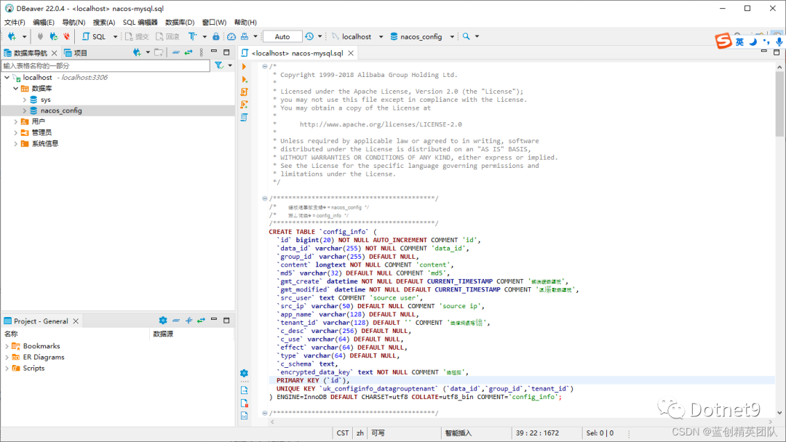The height and width of the screenshot is (442, 786).
Task: Click execute script in separate tabs icon
Action: (244, 105)
